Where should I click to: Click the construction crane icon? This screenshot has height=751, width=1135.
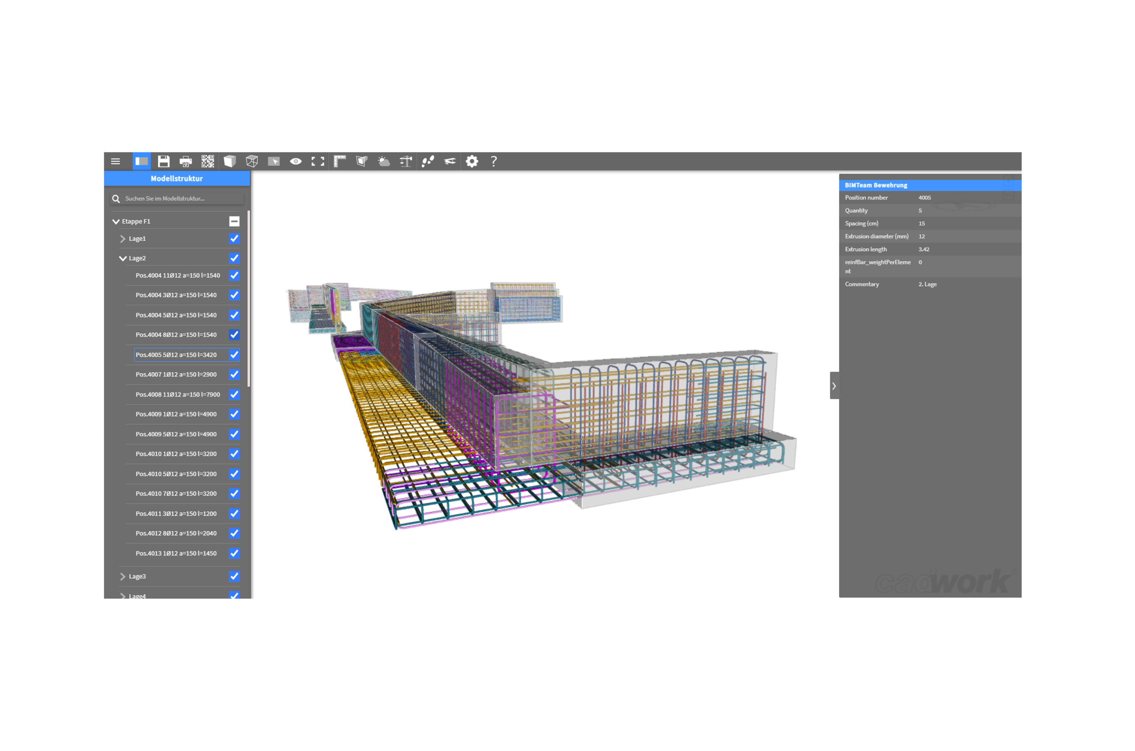point(406,162)
